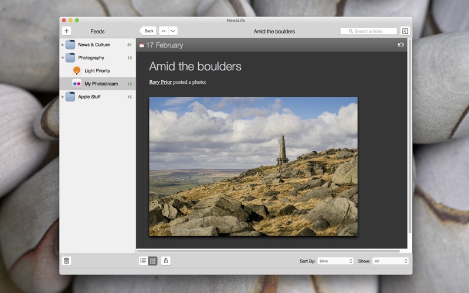Go to next article with down arrow
Image resolution: width=469 pixels, height=293 pixels.
pos(173,31)
